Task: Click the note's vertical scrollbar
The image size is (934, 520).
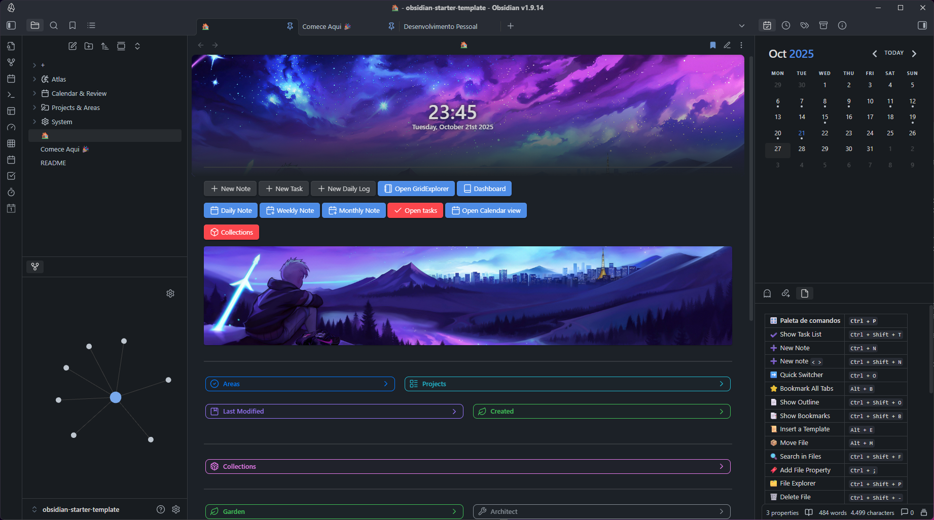Action: [751, 190]
